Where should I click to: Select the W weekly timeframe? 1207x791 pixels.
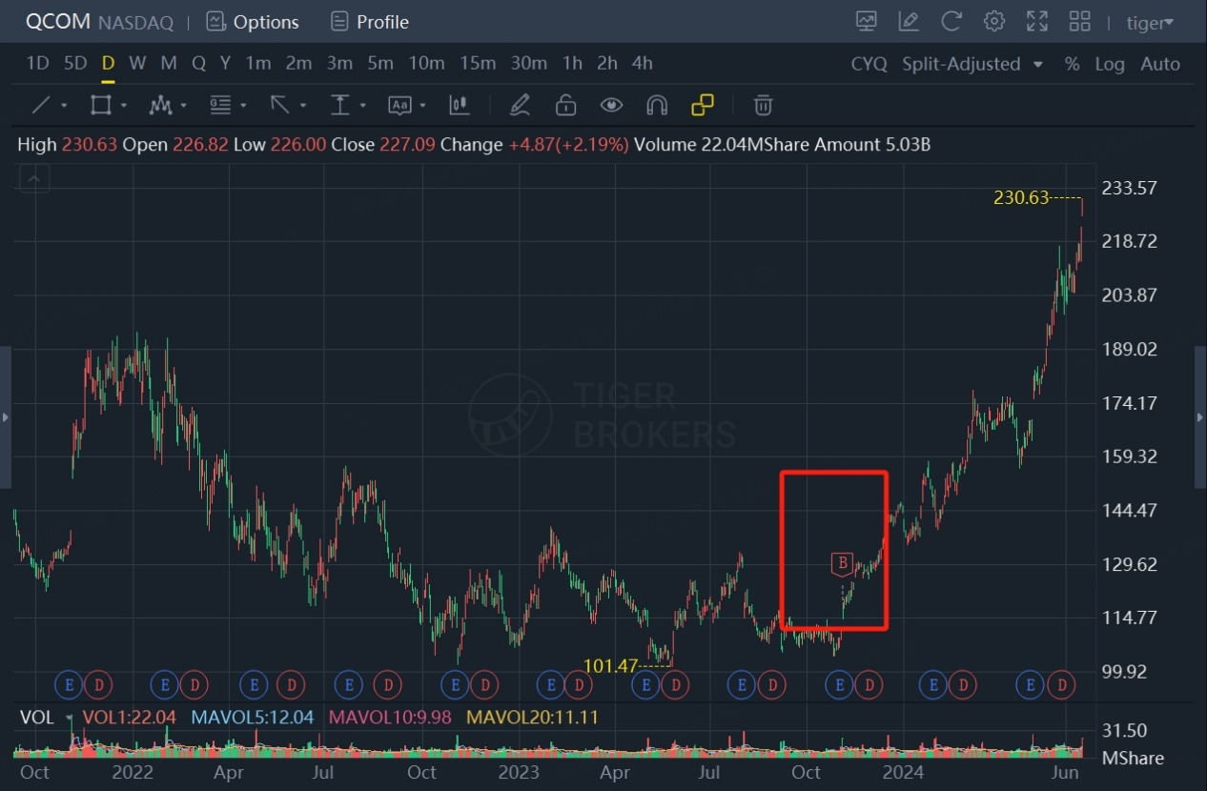(x=137, y=63)
